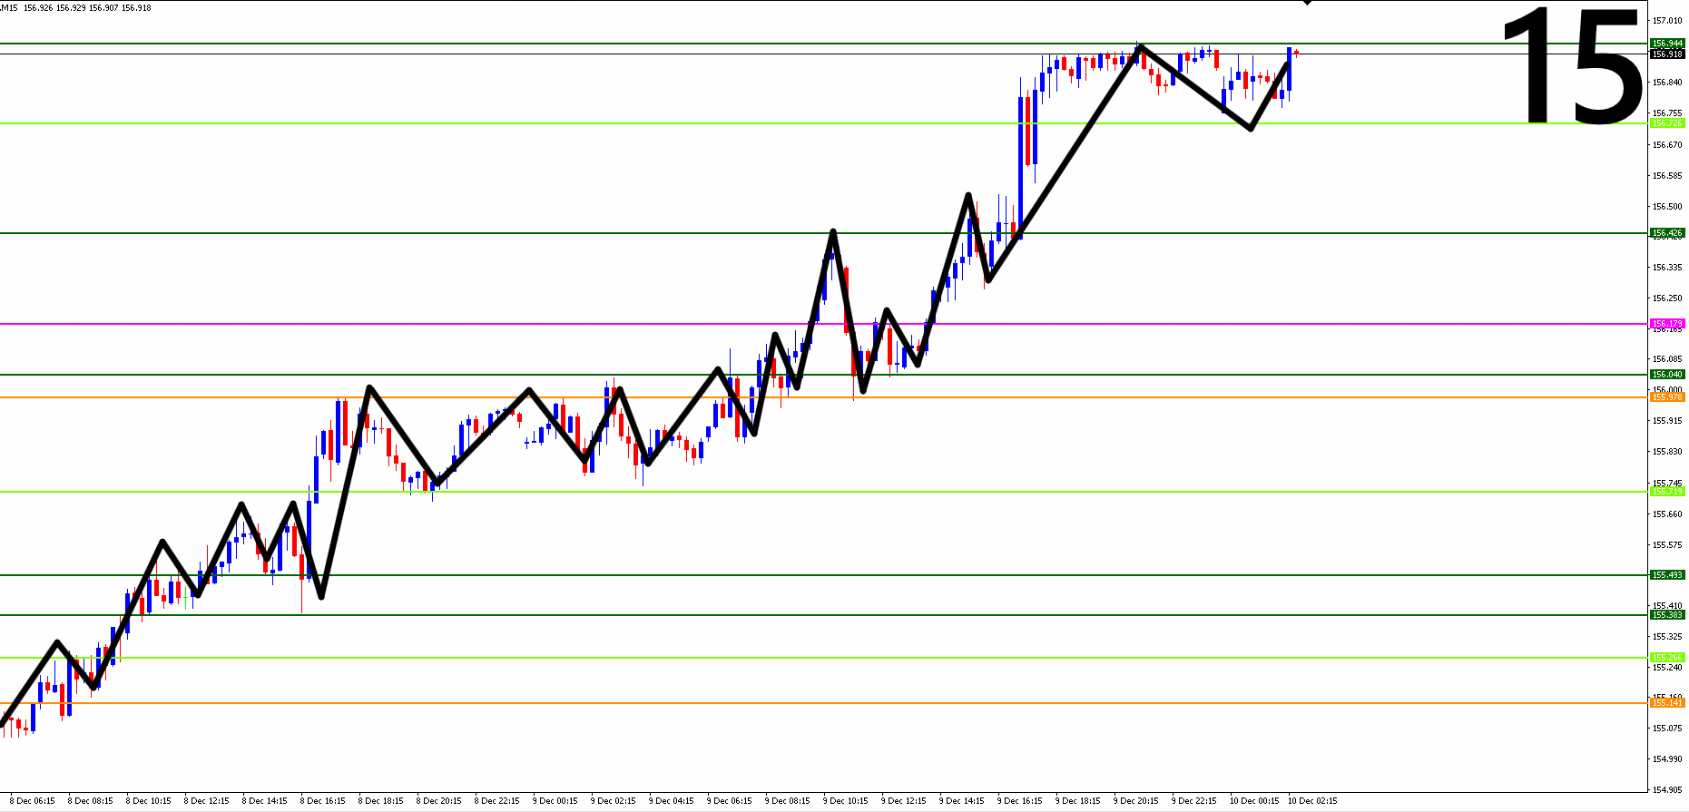Click the 154.990 price scale value
Viewport: 1689px width, 812px height.
1667,759
